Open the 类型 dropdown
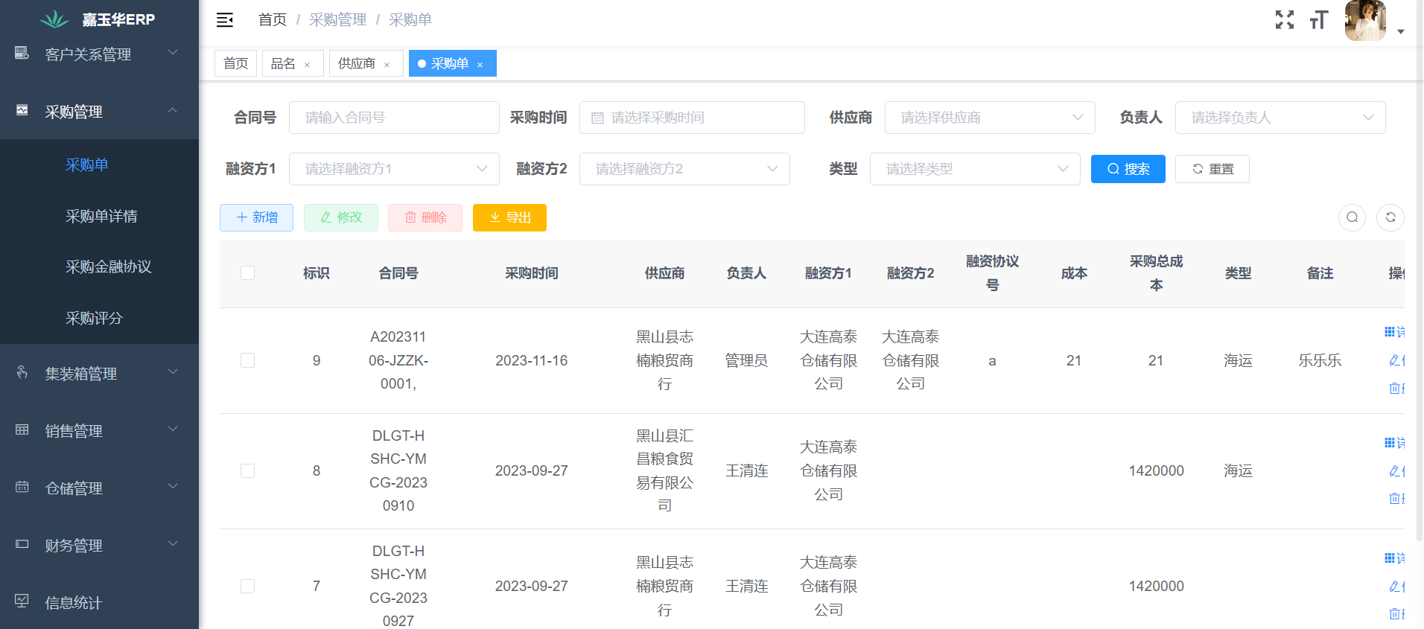Viewport: 1424px width, 629px height. 975,169
